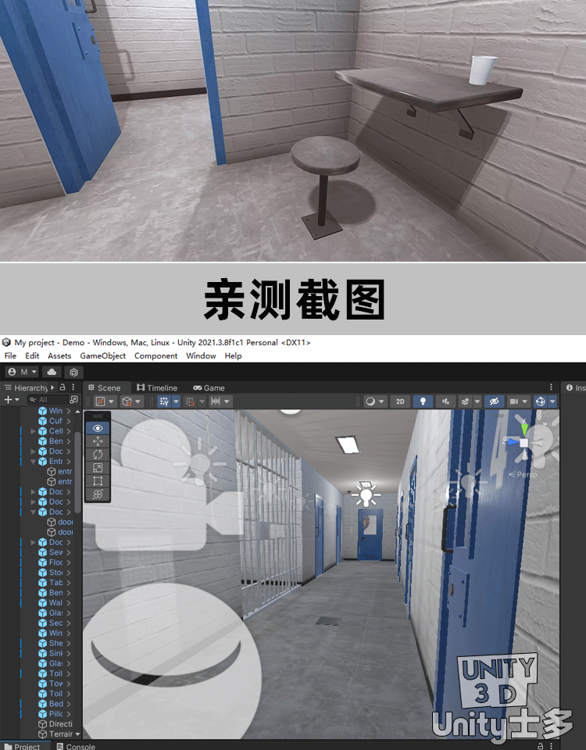
Task: Open the Gizmos dropdown arrow
Action: point(553,402)
